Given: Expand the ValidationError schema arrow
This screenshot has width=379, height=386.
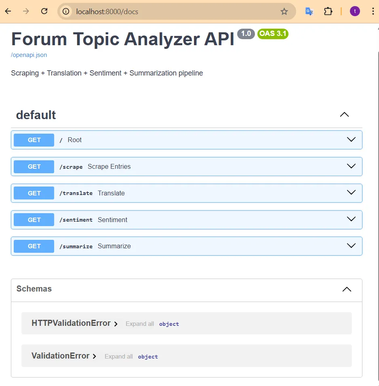Looking at the screenshot, I should point(95,357).
